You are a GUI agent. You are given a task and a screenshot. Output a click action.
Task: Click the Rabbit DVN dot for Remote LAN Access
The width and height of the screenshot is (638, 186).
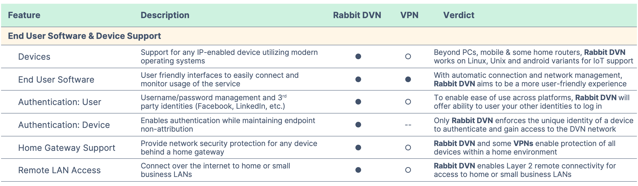pyautogui.click(x=358, y=170)
